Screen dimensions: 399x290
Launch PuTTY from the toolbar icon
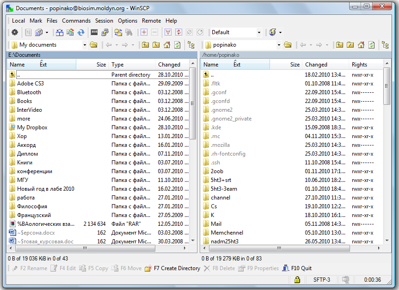(x=105, y=32)
